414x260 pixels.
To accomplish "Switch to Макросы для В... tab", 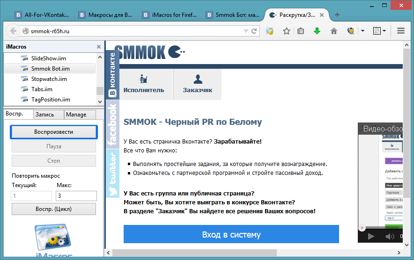I will coord(106,15).
